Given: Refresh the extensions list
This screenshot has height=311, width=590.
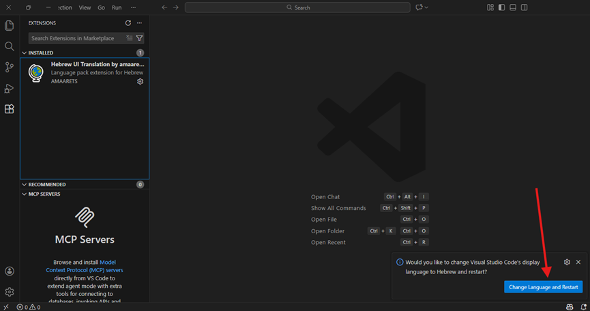Looking at the screenshot, I should click(128, 23).
